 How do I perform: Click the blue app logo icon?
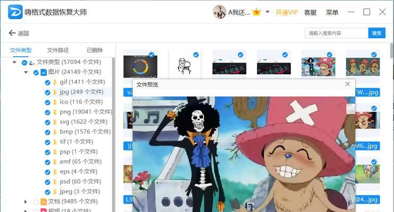(15, 12)
